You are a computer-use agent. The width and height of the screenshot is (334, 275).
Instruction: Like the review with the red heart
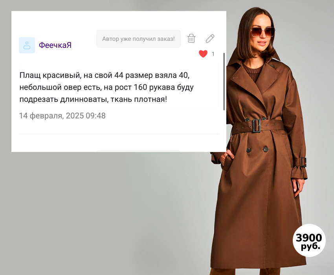[x=203, y=54]
